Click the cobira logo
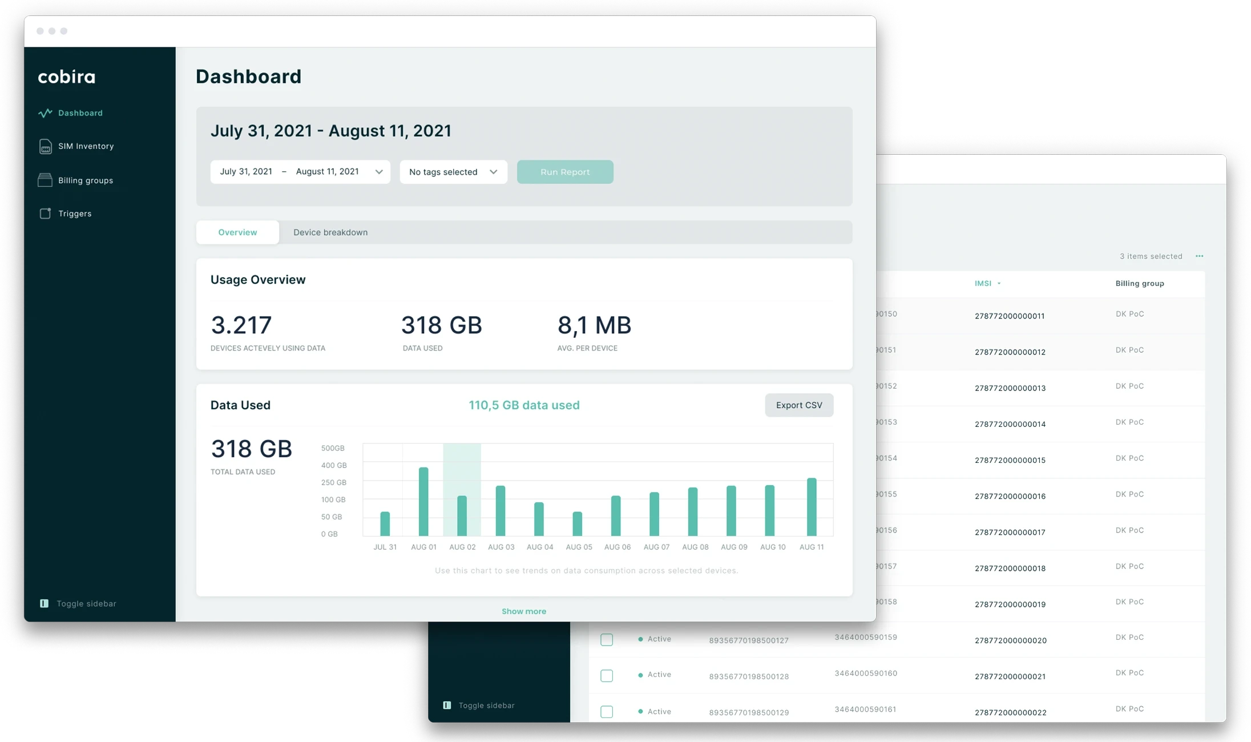 [67, 76]
